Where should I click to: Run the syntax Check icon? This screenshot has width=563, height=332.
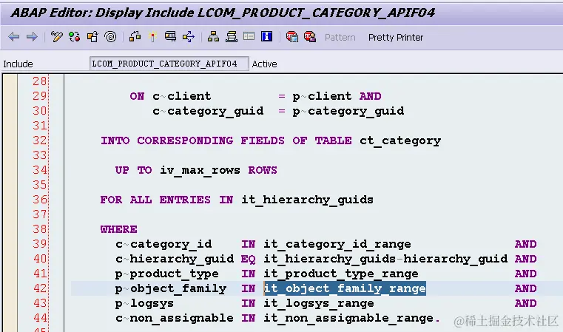[135, 37]
